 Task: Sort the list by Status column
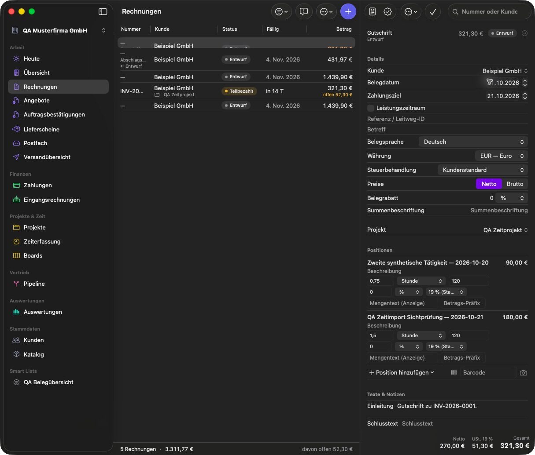[x=229, y=29]
